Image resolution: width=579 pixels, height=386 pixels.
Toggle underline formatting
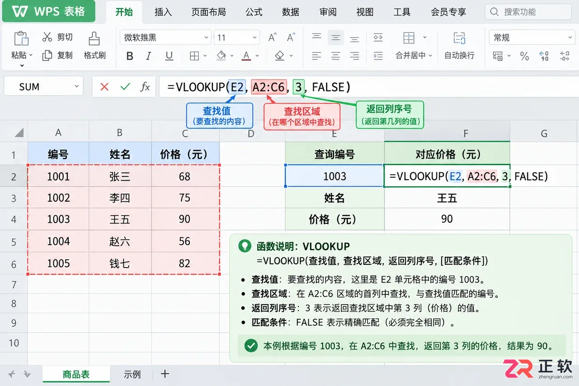(x=169, y=56)
